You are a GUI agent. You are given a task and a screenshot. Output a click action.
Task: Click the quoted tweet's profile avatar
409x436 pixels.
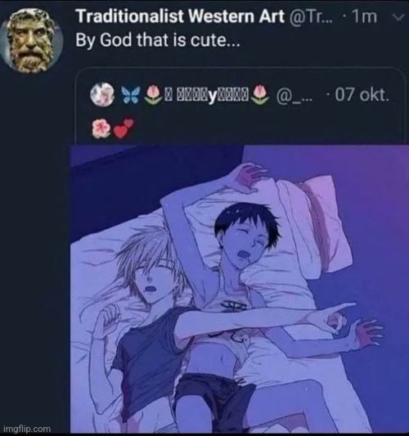(x=102, y=95)
